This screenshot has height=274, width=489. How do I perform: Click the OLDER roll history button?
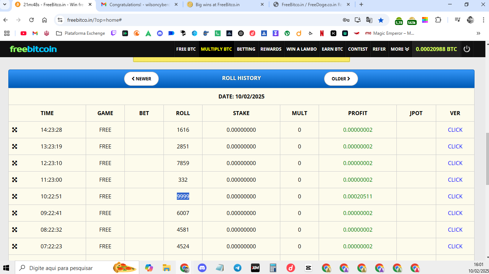pos(341,79)
